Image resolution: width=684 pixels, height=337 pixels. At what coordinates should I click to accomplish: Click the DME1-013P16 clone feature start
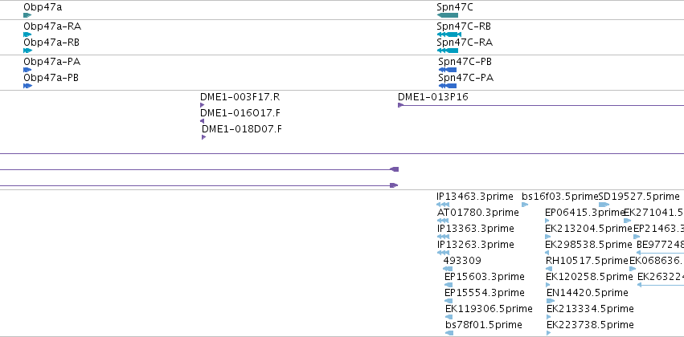click(x=400, y=105)
